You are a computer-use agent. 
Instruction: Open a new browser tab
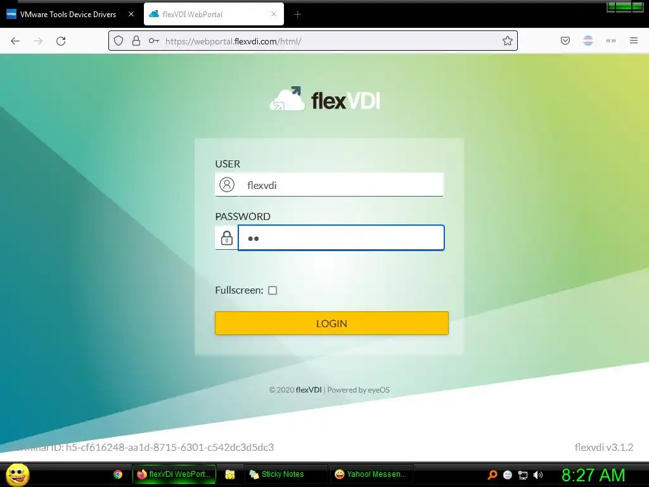(298, 15)
